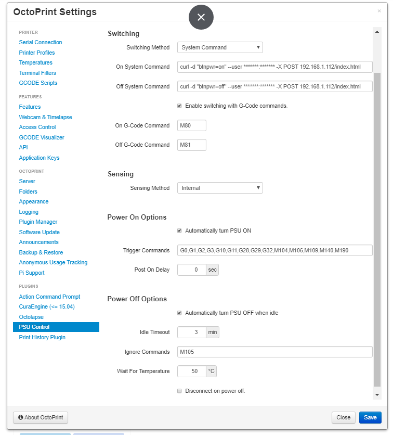This screenshot has width=393, height=435.
Task: Open Plugin Manager
Action: coord(38,222)
